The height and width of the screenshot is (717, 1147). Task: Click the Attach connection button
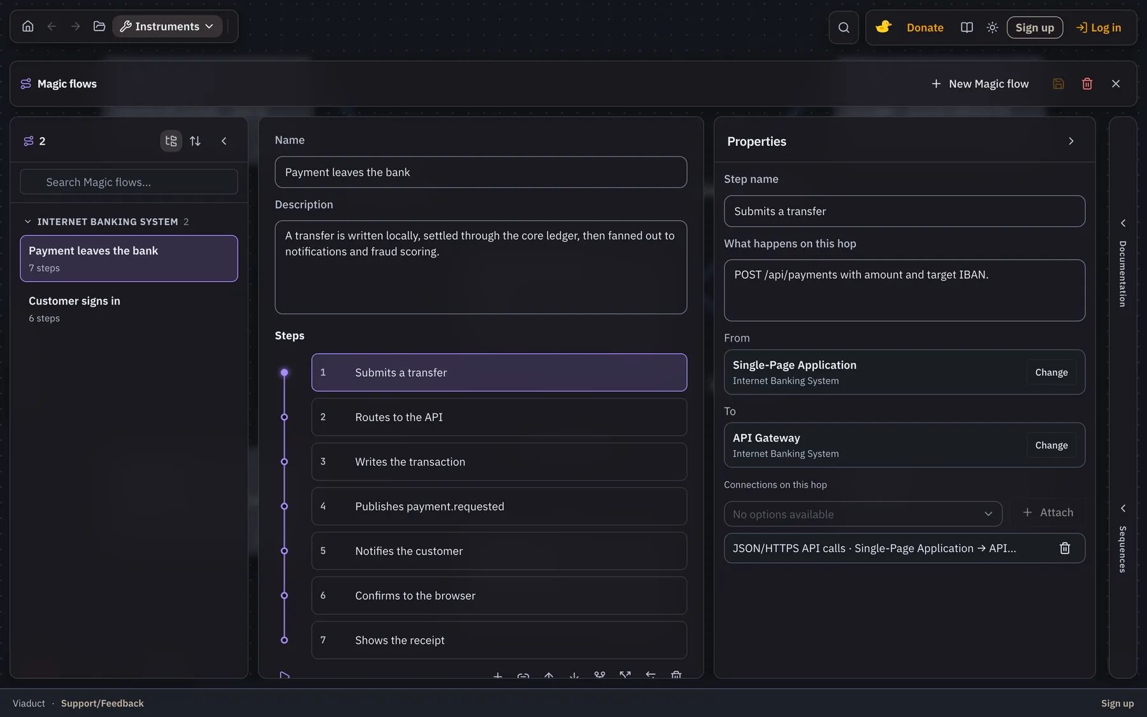[1048, 512]
